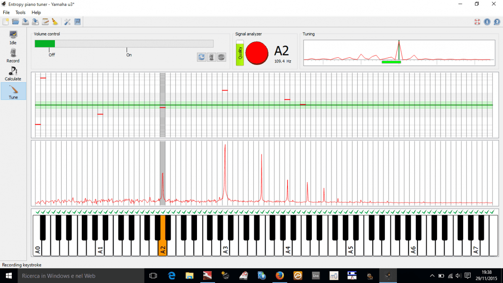Click the refresh signal button
This screenshot has width=503, height=283.
click(202, 57)
